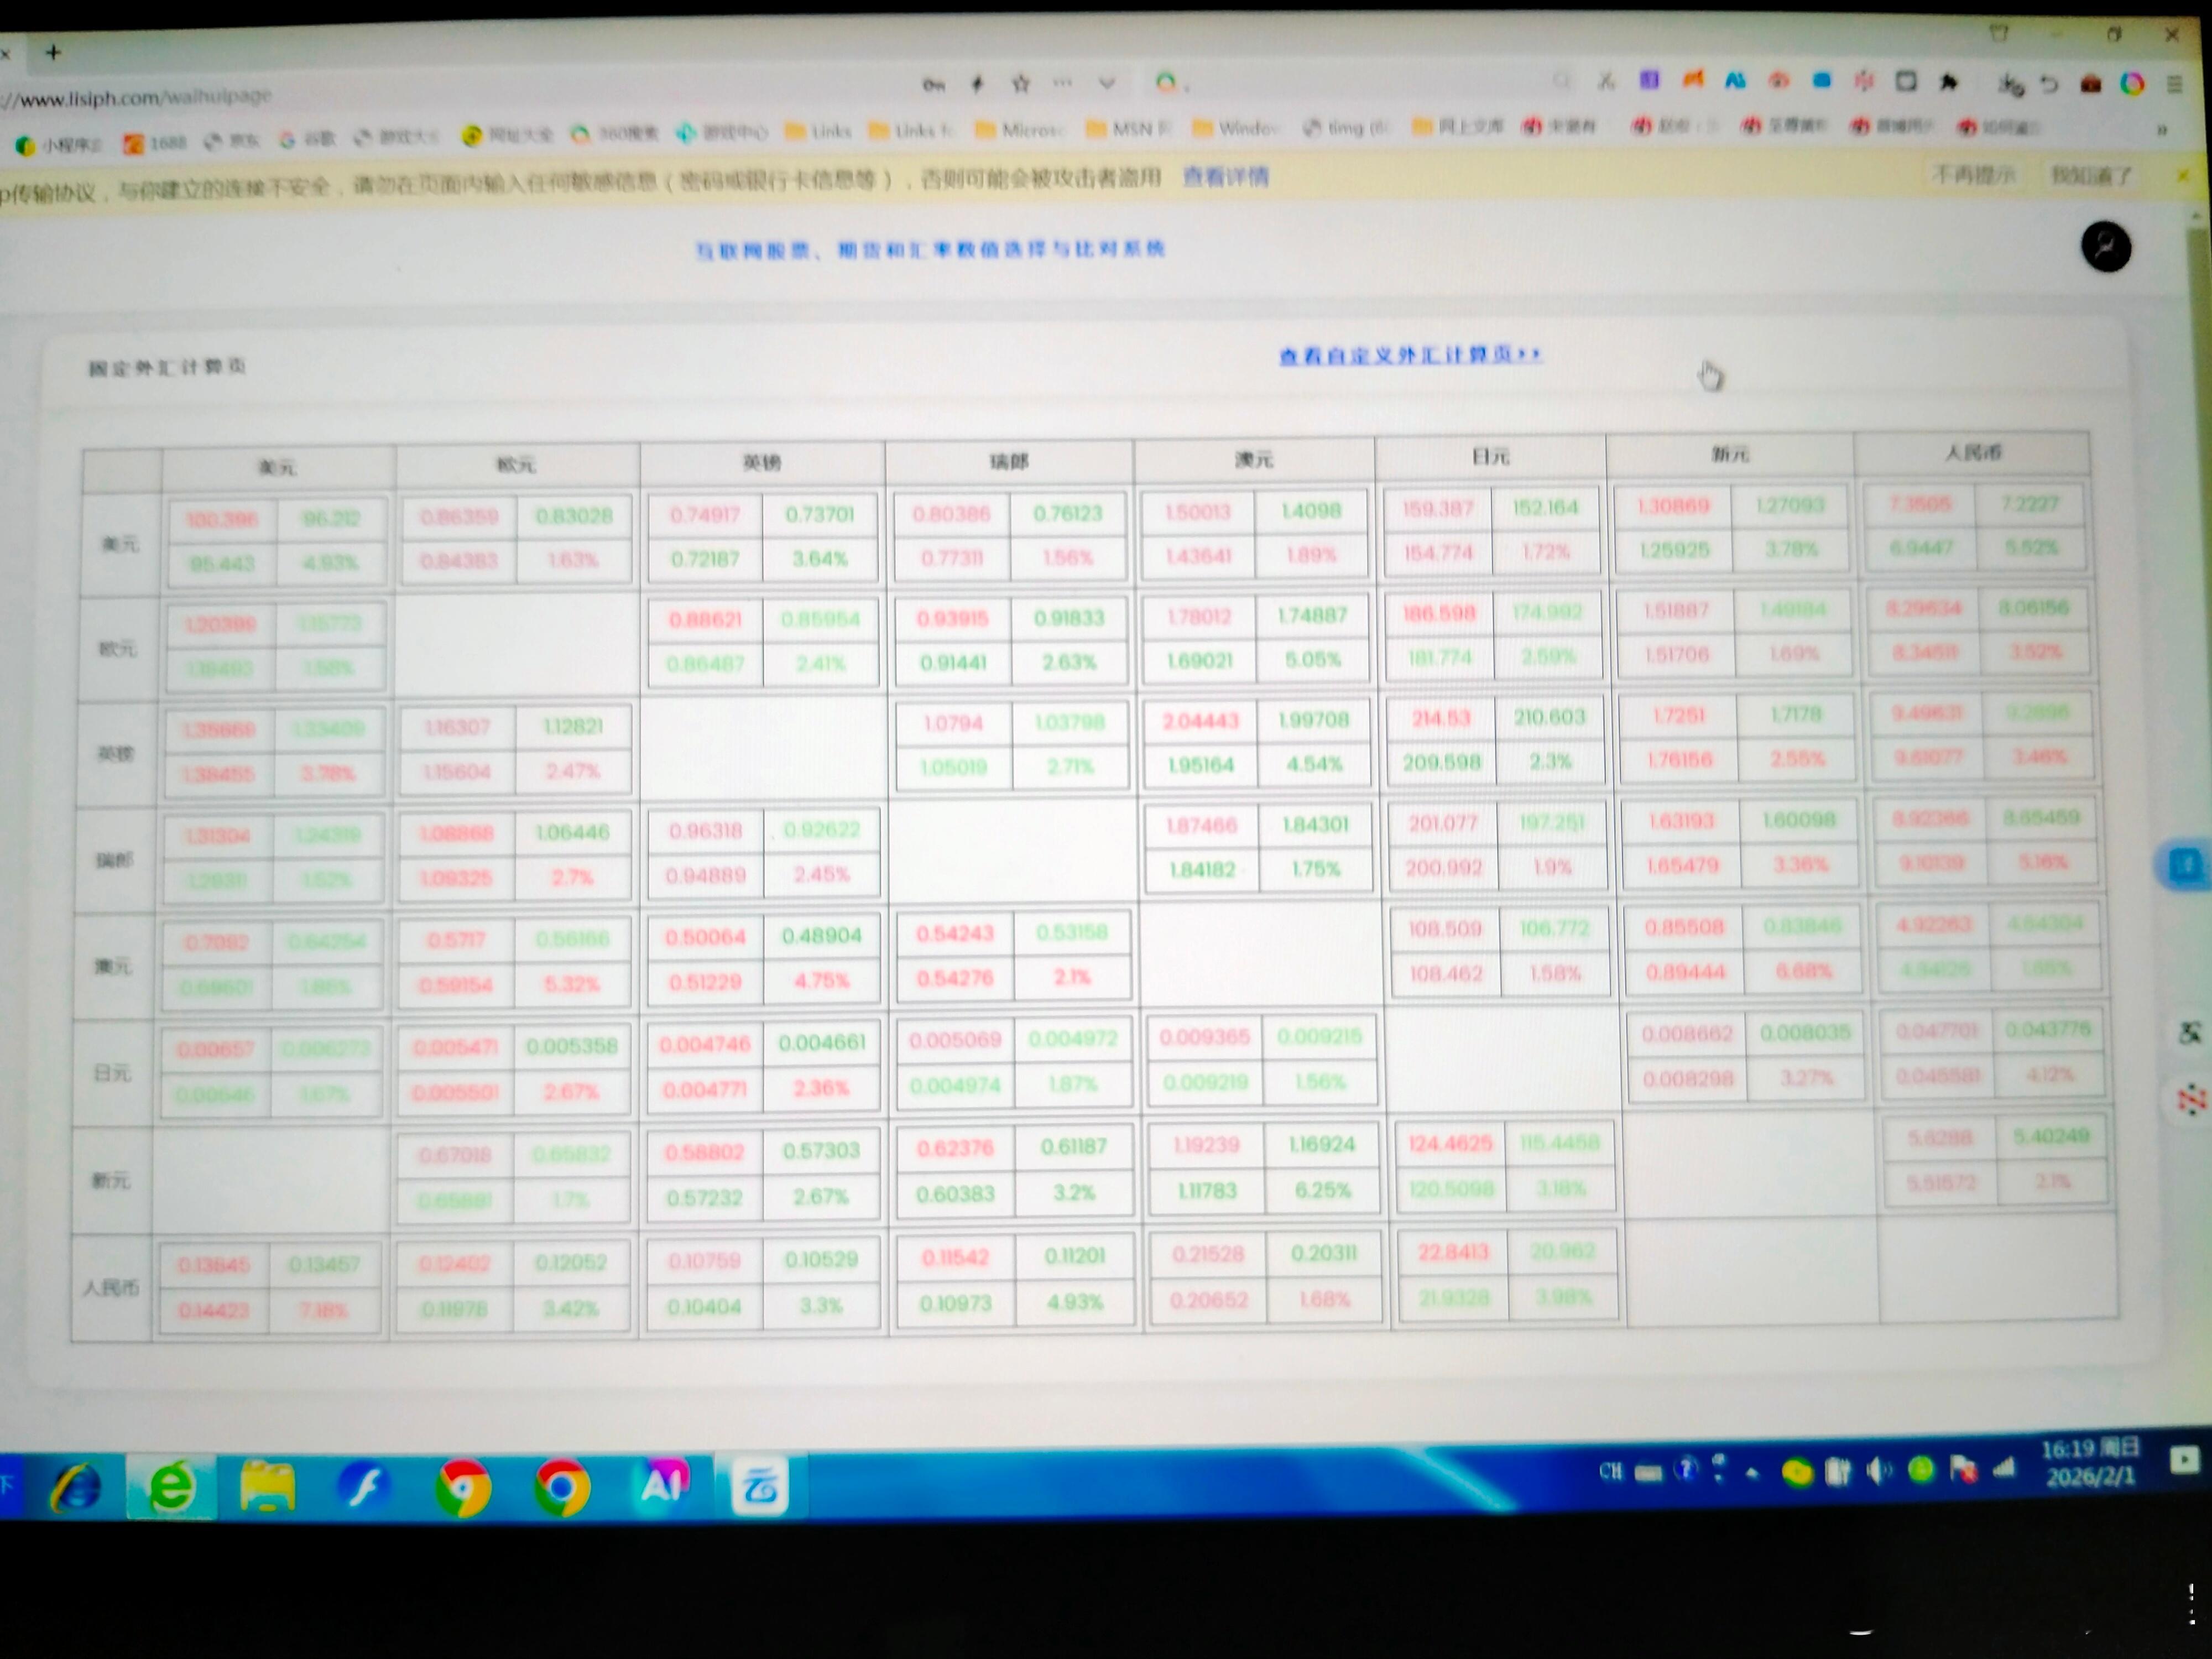Click the scissors screenshot icon
Screen dimensions: 2212x1659
pos(1606,81)
